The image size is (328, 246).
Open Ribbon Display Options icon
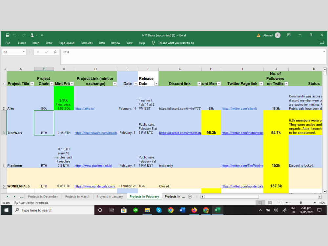(289, 35)
